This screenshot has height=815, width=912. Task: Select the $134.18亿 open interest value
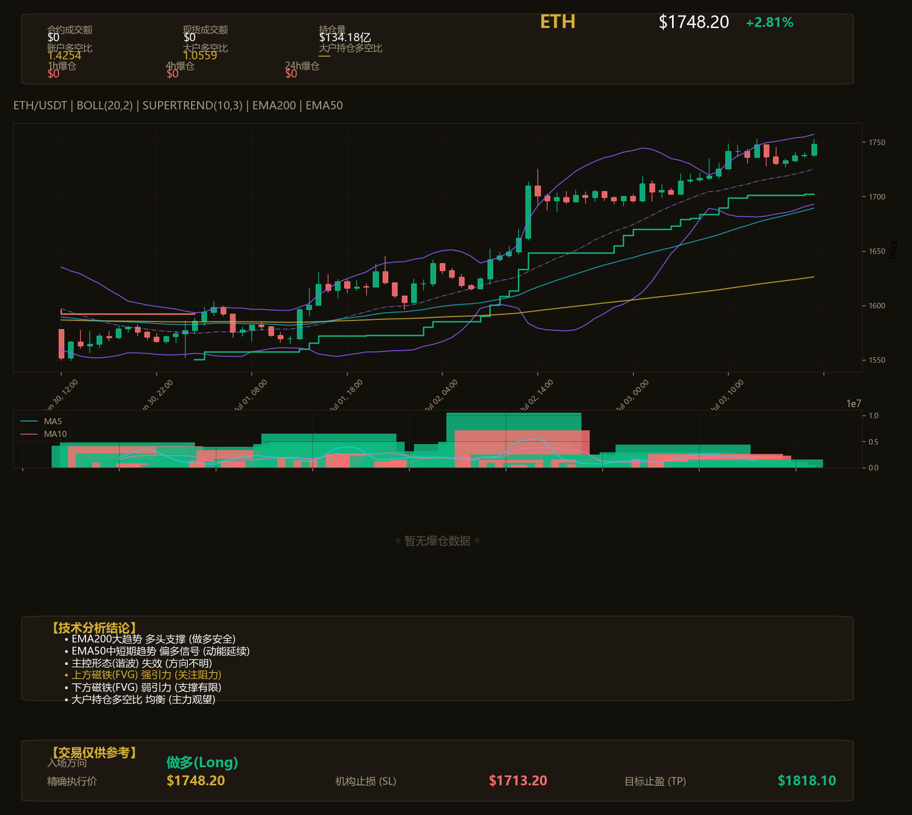[345, 37]
